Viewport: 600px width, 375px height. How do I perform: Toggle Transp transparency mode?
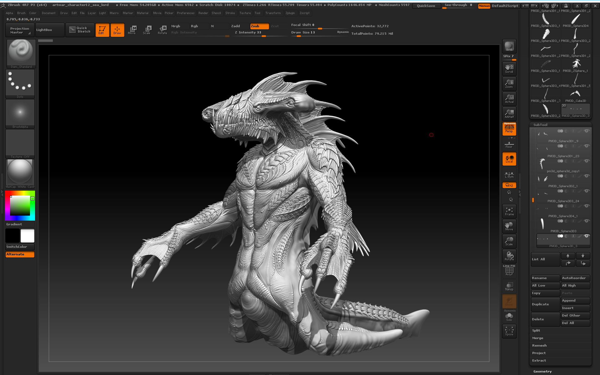[509, 286]
